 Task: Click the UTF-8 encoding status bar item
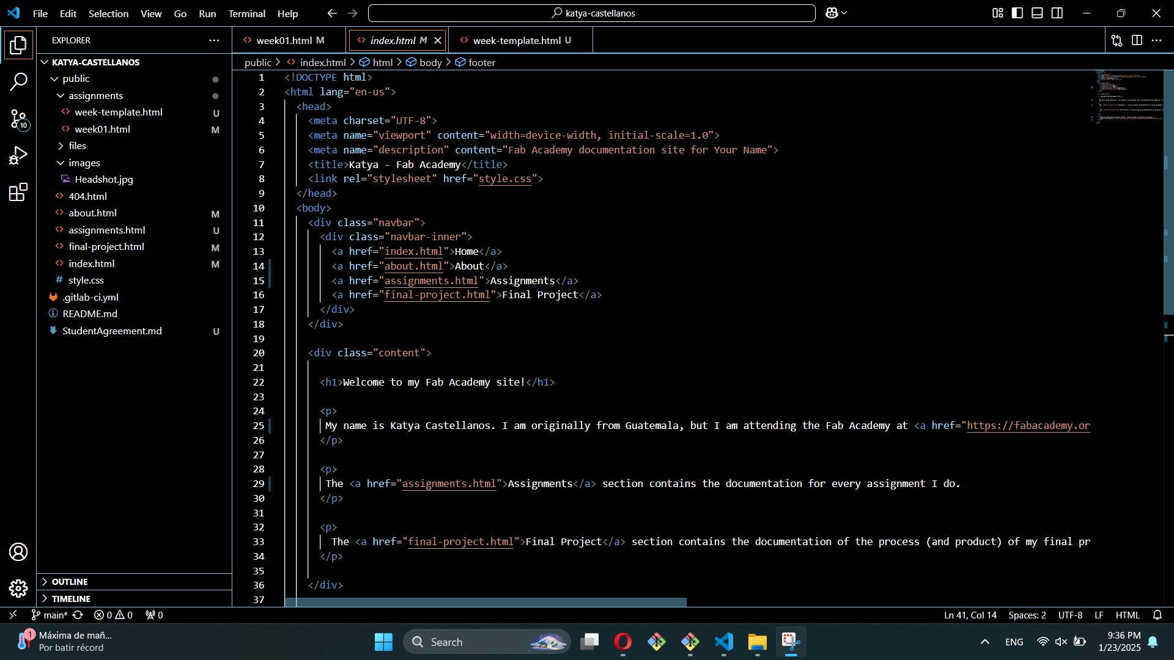click(1071, 615)
